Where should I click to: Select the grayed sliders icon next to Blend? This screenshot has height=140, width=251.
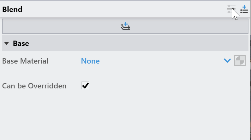pos(231,9)
